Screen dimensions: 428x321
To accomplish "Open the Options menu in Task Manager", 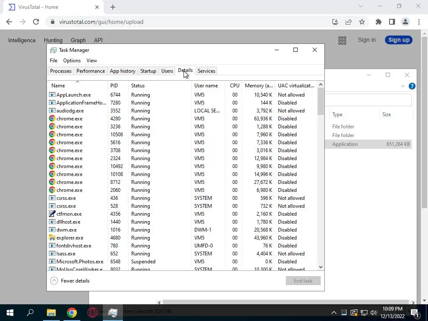I will (x=72, y=61).
